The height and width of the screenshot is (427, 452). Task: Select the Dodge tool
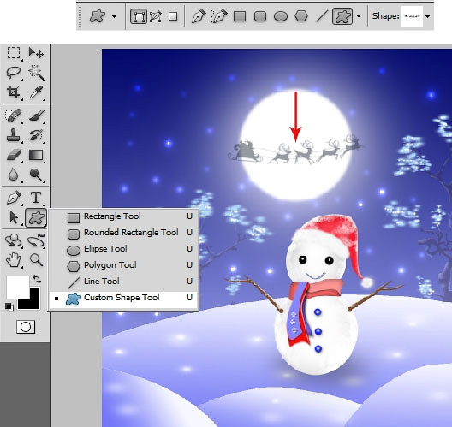pyautogui.click(x=36, y=175)
